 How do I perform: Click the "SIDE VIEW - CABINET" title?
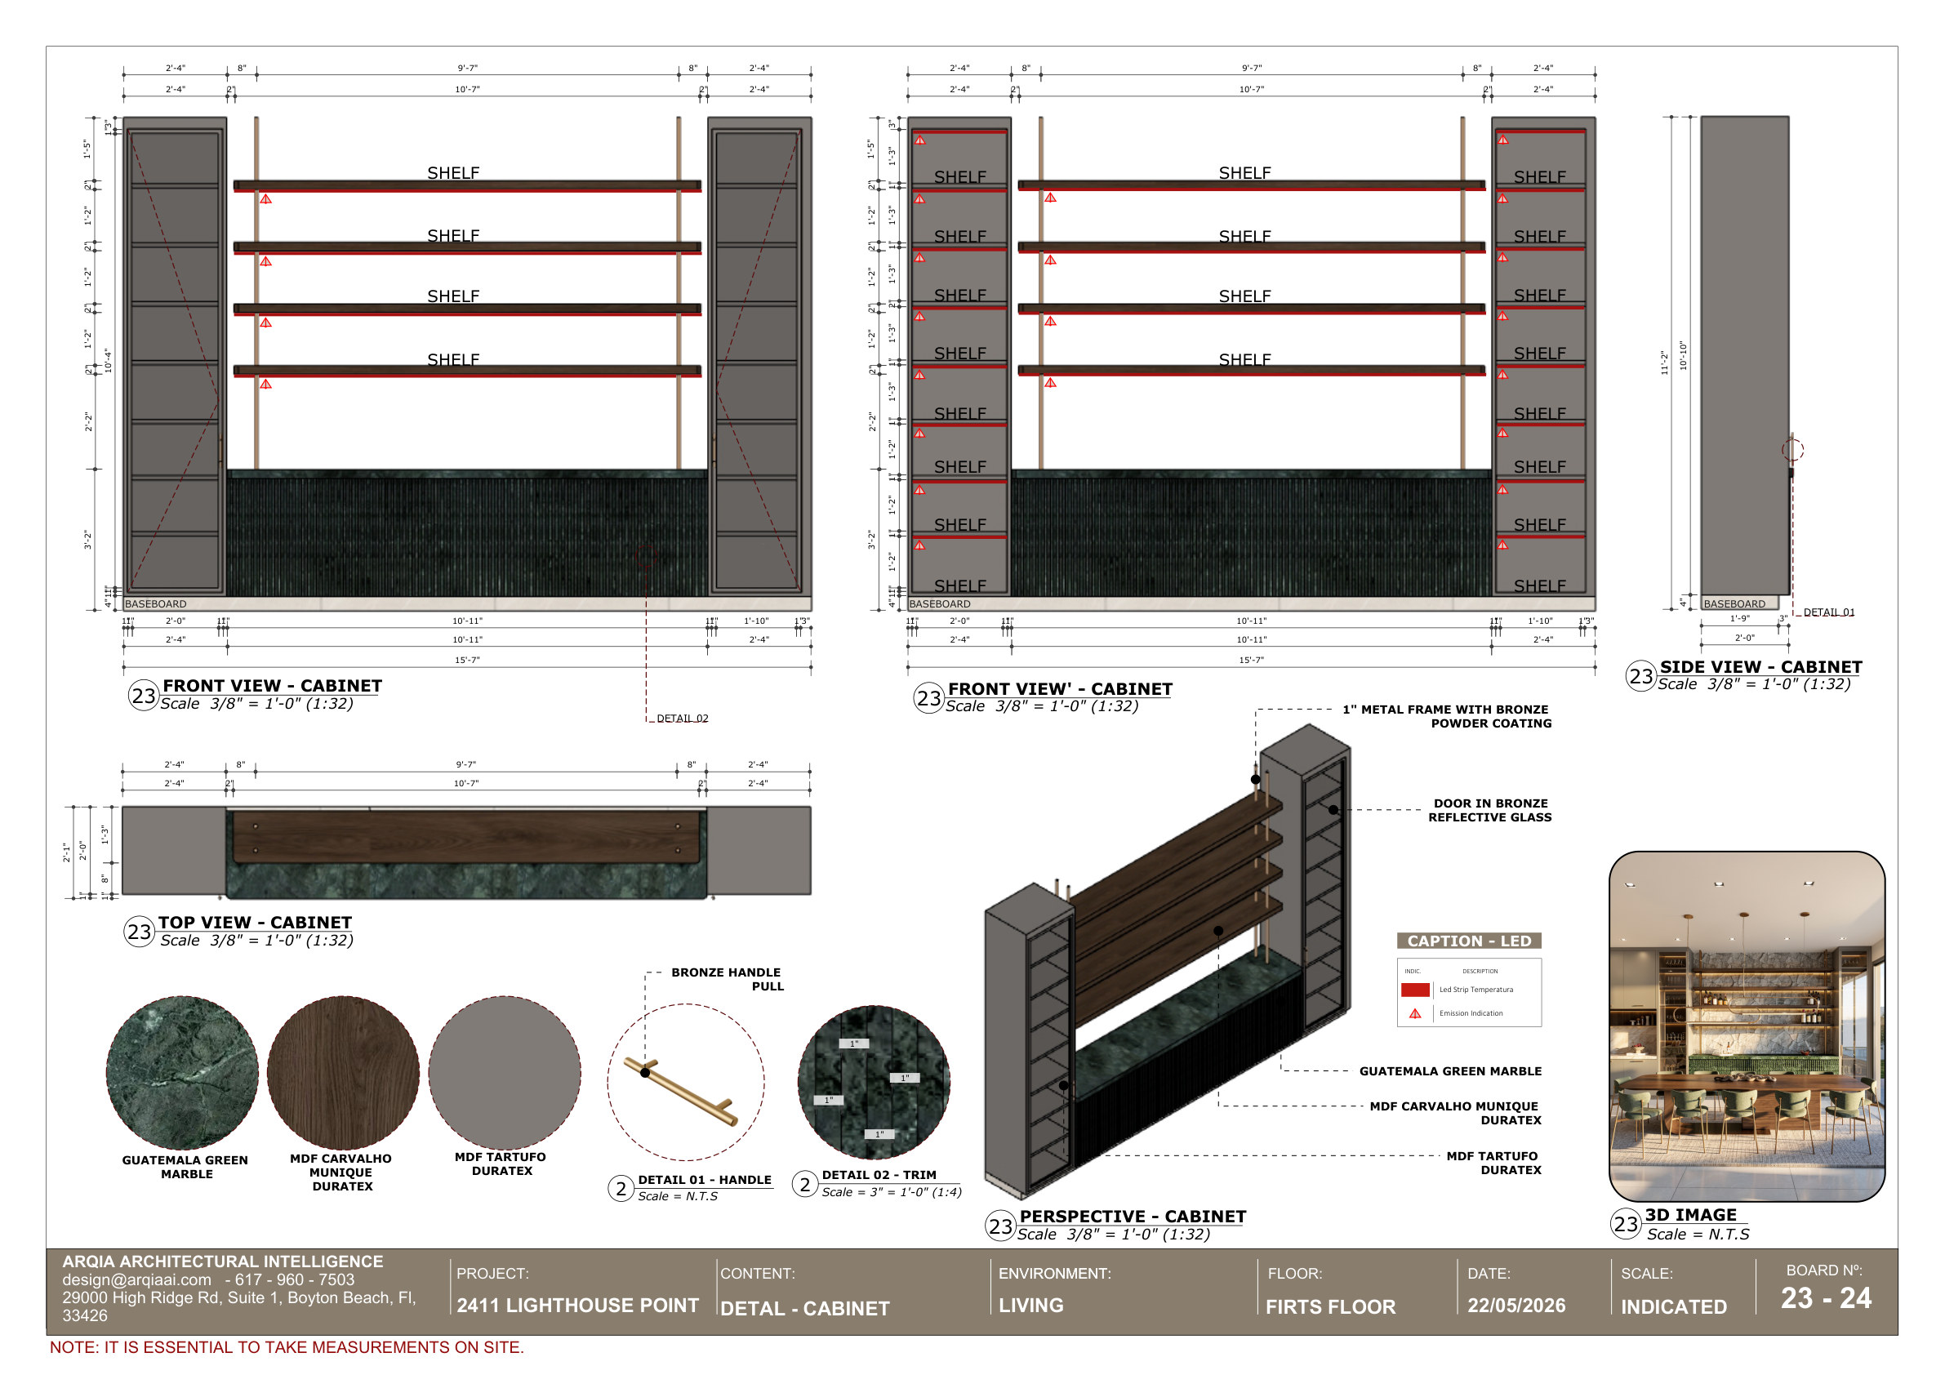pos(1761,667)
